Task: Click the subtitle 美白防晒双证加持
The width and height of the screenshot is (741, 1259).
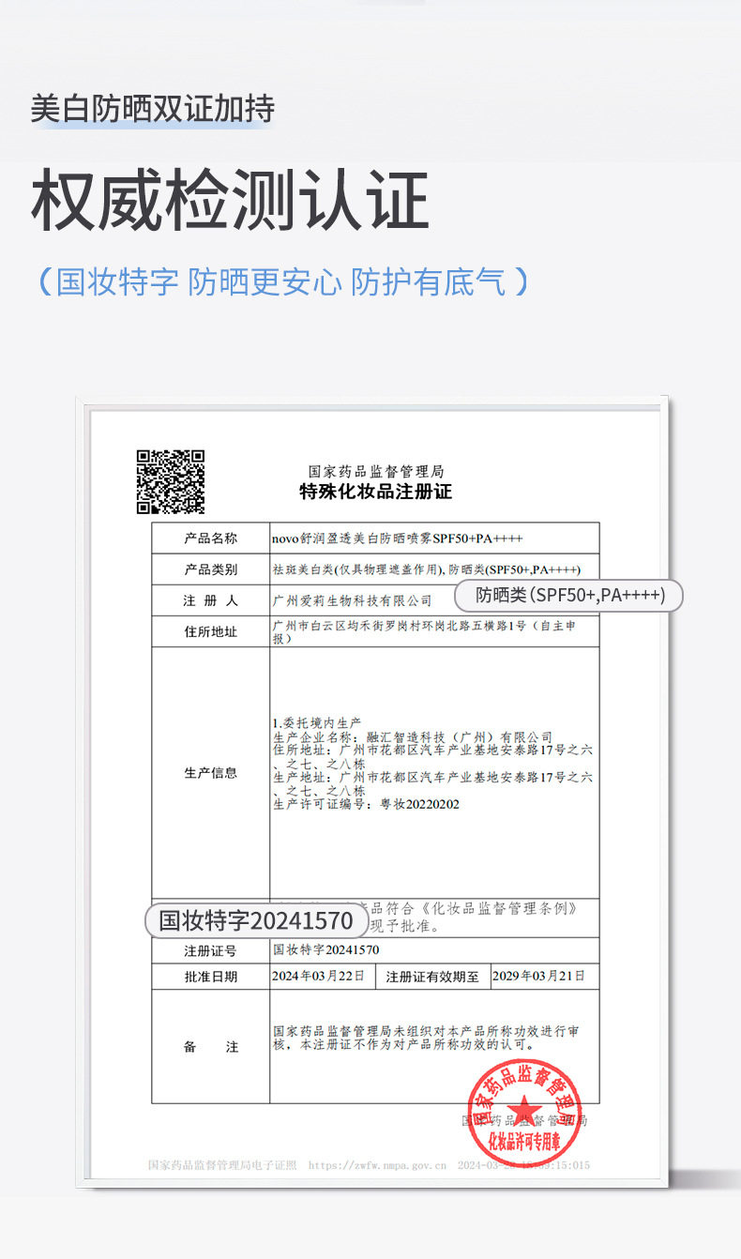Action: point(152,109)
